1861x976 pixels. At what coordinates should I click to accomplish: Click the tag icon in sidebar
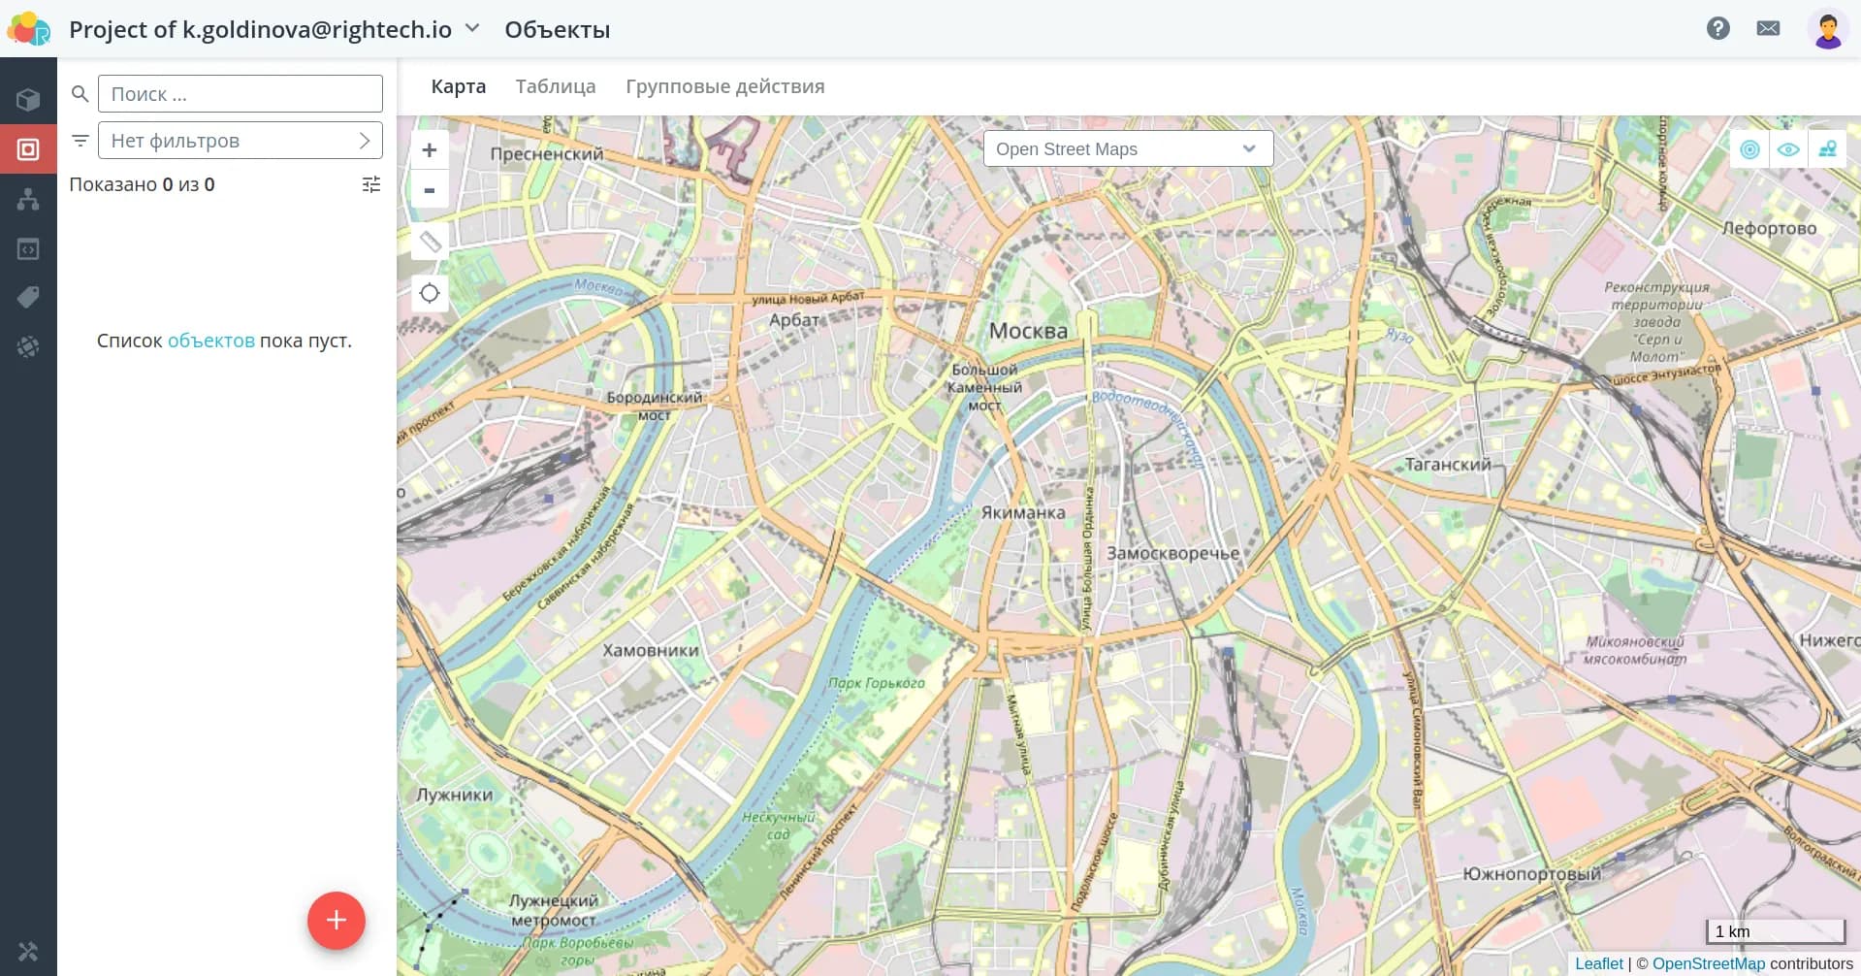pyautogui.click(x=28, y=297)
